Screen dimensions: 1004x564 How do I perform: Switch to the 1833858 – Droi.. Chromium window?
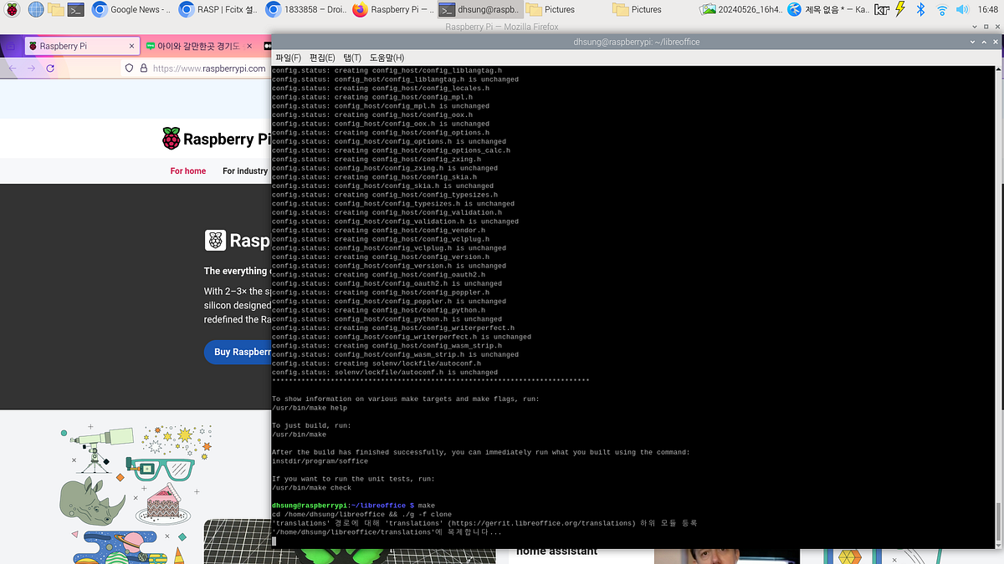pos(306,10)
